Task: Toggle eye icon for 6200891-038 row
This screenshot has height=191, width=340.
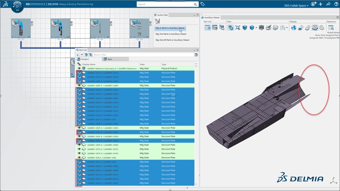Action: 79,158
